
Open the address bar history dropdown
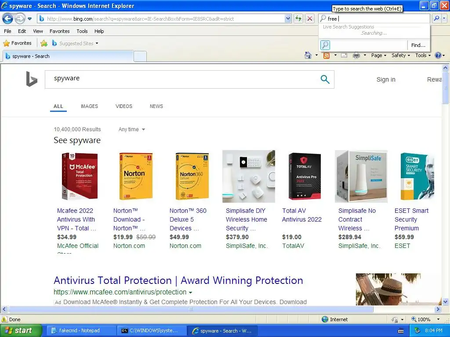[288, 19]
